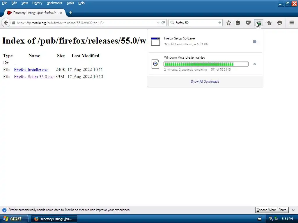The width and height of the screenshot is (298, 223).
Task: Click the Last Modified column header
Action: click(85, 56)
